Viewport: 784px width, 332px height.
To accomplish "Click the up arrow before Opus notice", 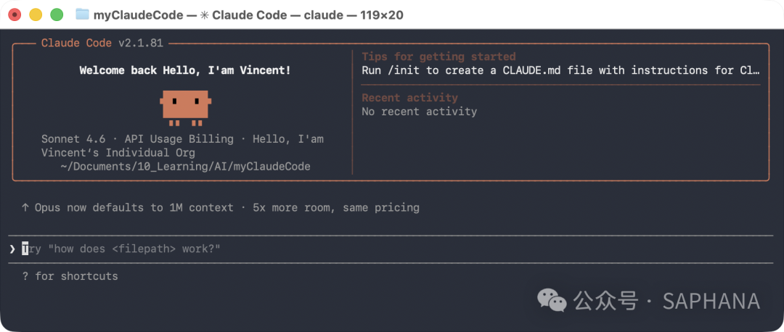I will pos(25,207).
